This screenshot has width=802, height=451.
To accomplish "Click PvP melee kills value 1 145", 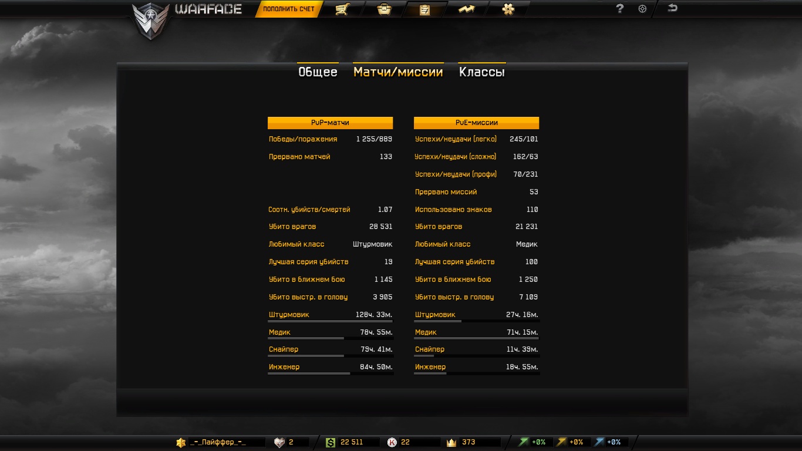I will pos(383,280).
